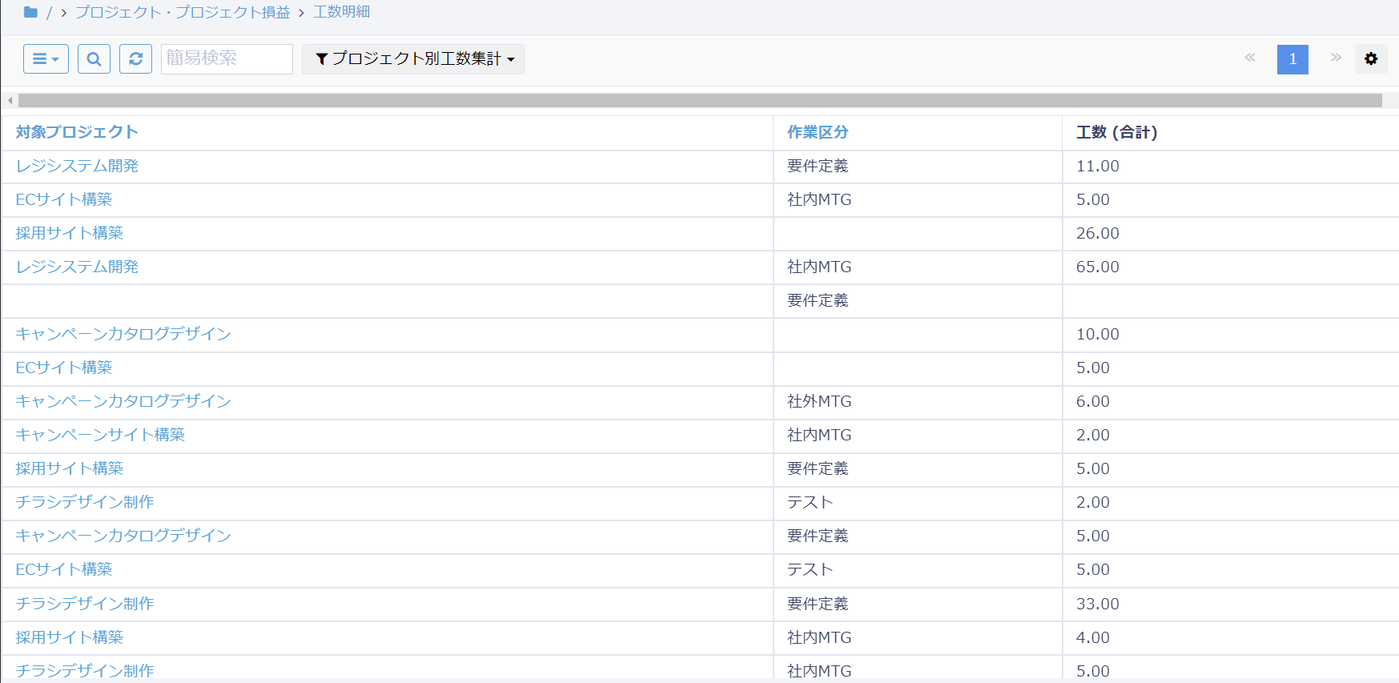1399x683 pixels.
Task: Click the 簡易検索 search input field
Action: click(227, 59)
